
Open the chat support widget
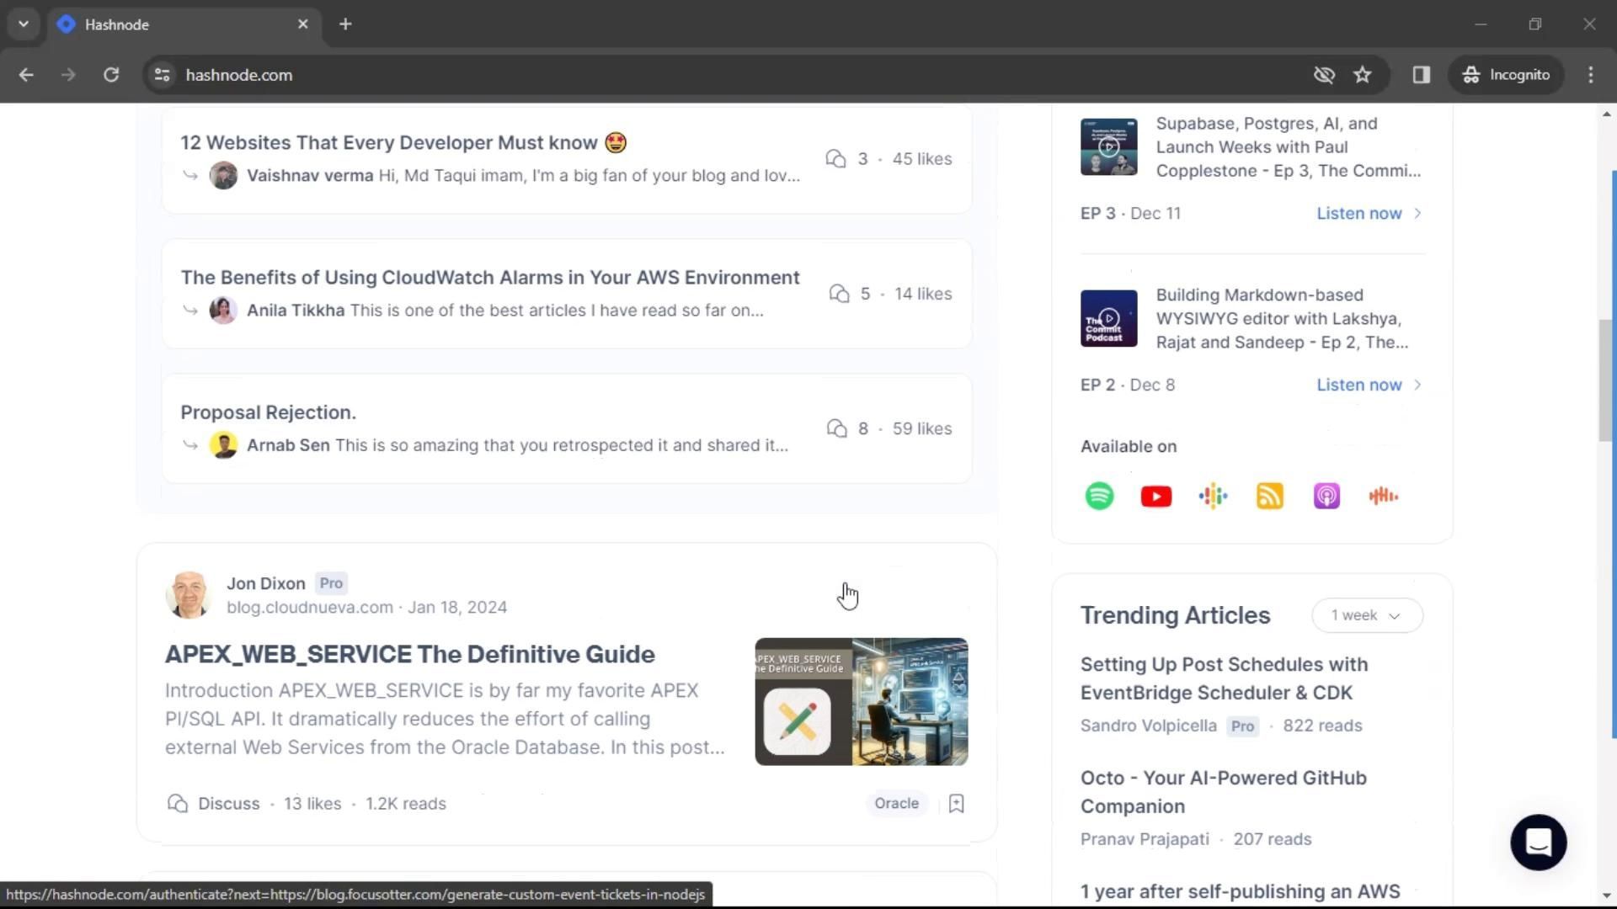coord(1538,842)
